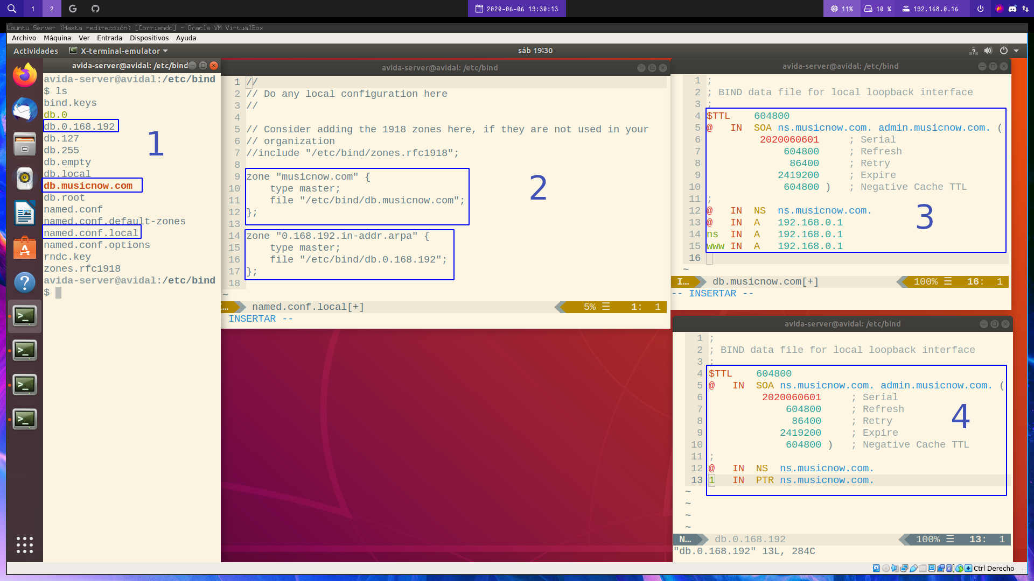Select the first terminal icon in the dock
The height and width of the screenshot is (581, 1034).
(25, 316)
